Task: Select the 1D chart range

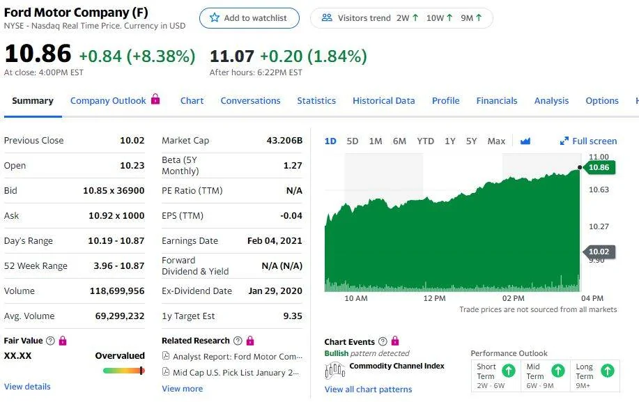Action: click(330, 141)
